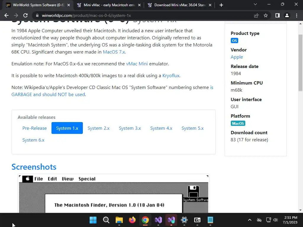The width and height of the screenshot is (303, 227).
Task: Click the Chrome taskbar icon
Action: coord(145,220)
